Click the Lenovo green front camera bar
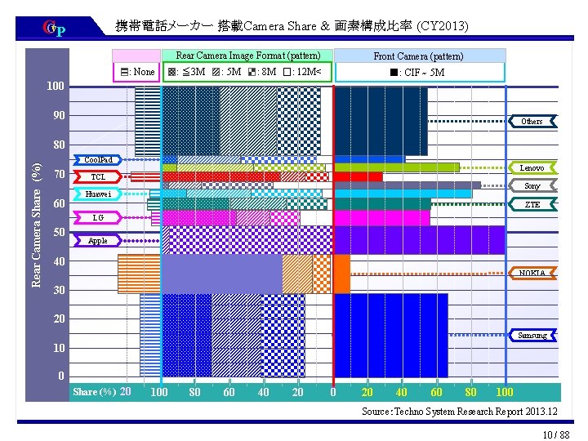Screen dimensions: 588x441 tap(396, 167)
